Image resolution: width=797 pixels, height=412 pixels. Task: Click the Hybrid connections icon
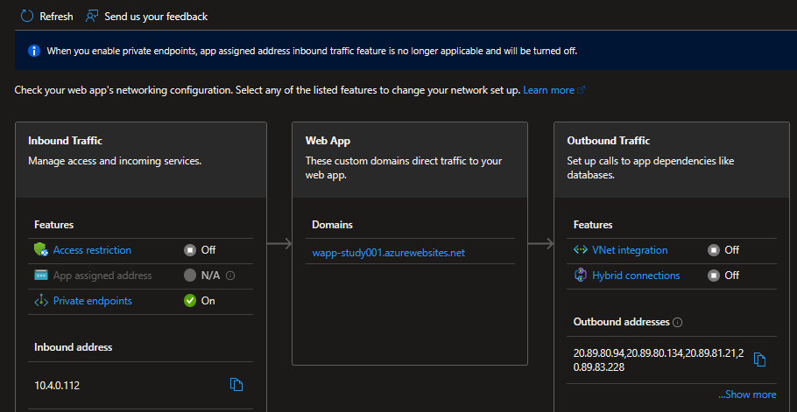580,276
